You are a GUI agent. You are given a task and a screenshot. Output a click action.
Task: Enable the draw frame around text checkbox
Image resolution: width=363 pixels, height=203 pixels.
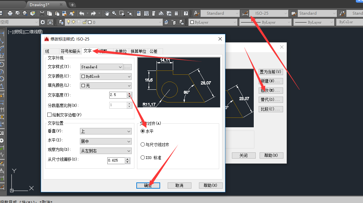pyautogui.click(x=49, y=115)
